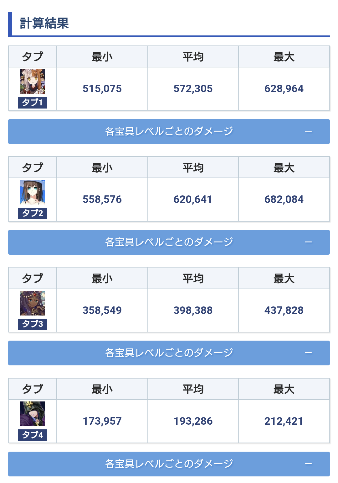Click the jeweled-headpiece character icon for タブ3

(33, 303)
